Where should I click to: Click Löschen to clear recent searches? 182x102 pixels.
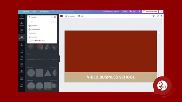[x=53, y=22]
